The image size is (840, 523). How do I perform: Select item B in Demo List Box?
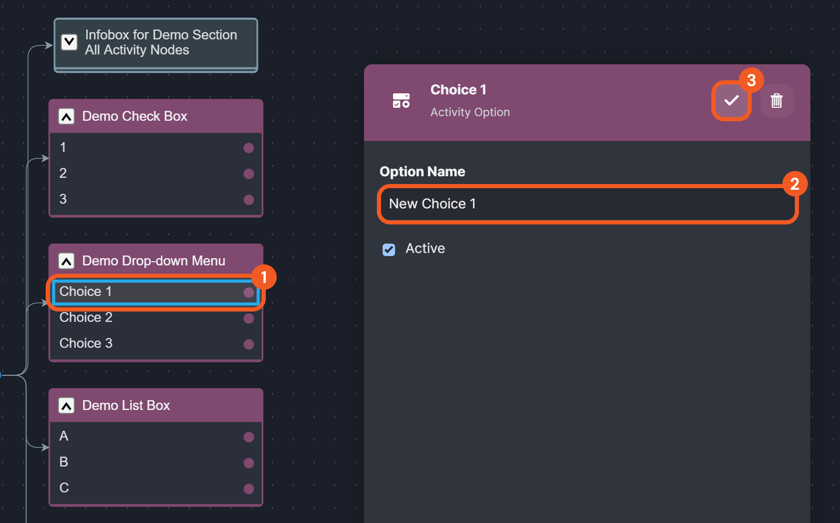coord(64,462)
